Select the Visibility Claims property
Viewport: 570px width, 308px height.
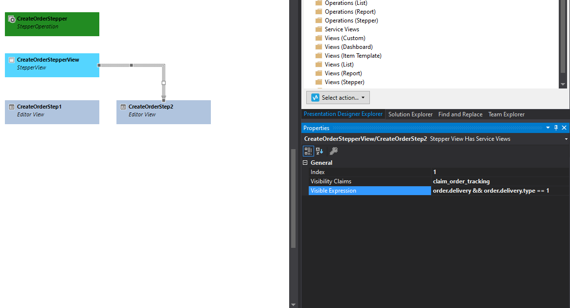(x=370, y=181)
